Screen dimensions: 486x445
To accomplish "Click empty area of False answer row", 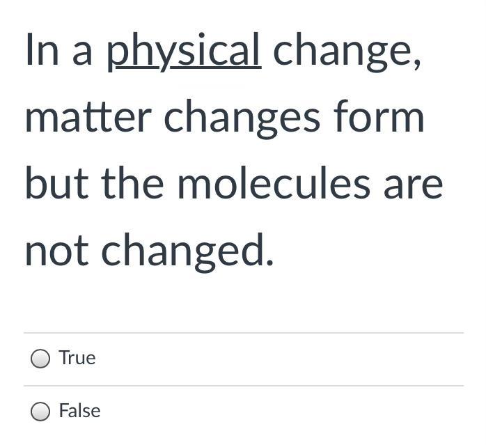I will tap(279, 412).
